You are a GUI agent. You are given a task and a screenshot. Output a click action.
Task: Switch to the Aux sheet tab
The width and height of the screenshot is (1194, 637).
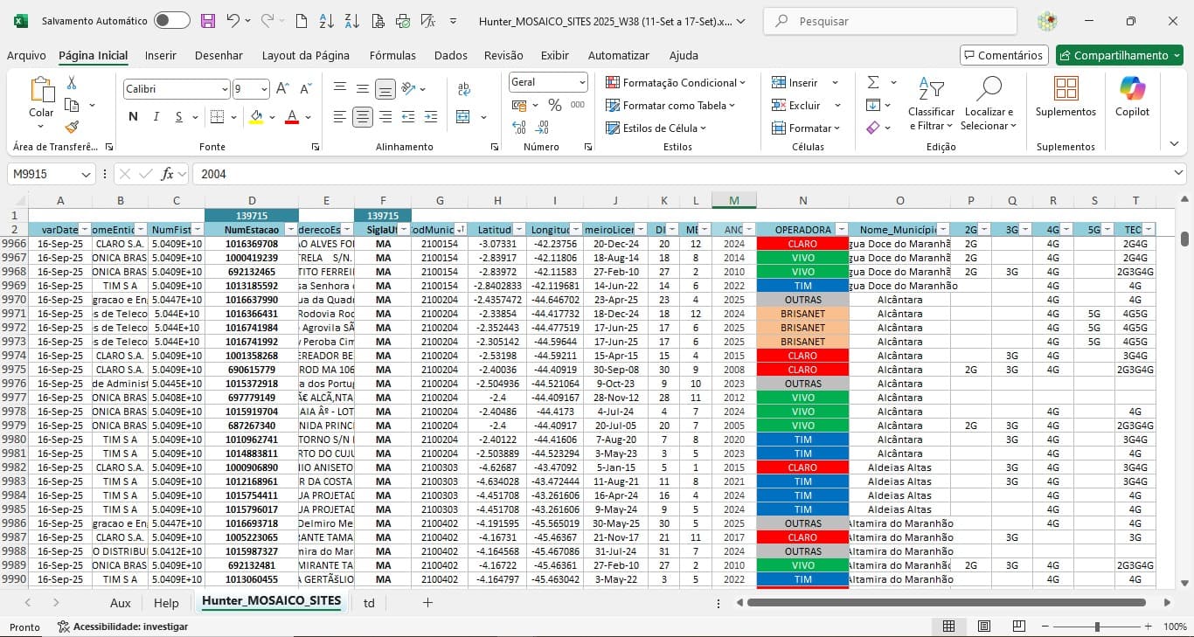[120, 603]
